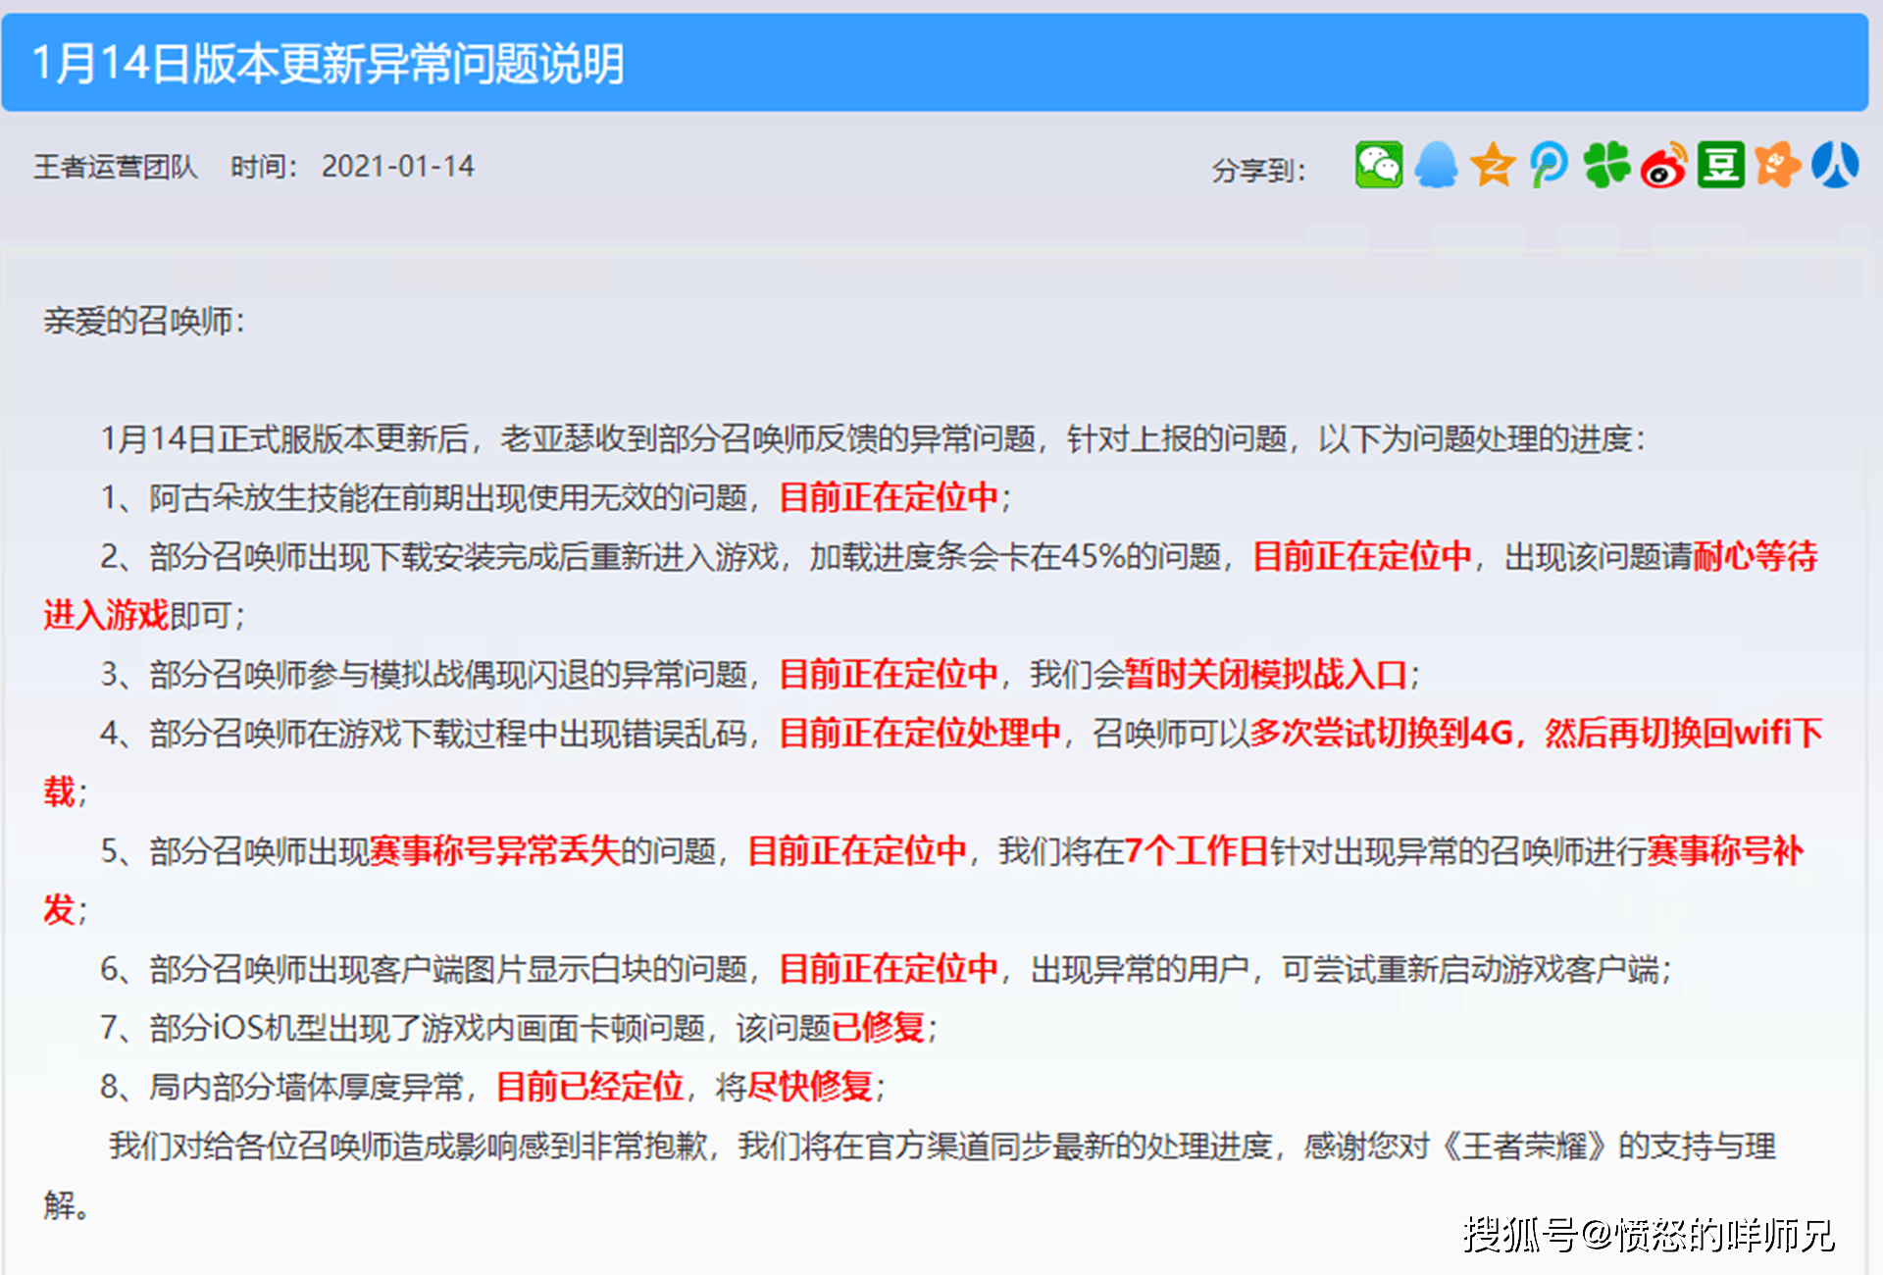Click red text 已修复 in item 7

[879, 1028]
